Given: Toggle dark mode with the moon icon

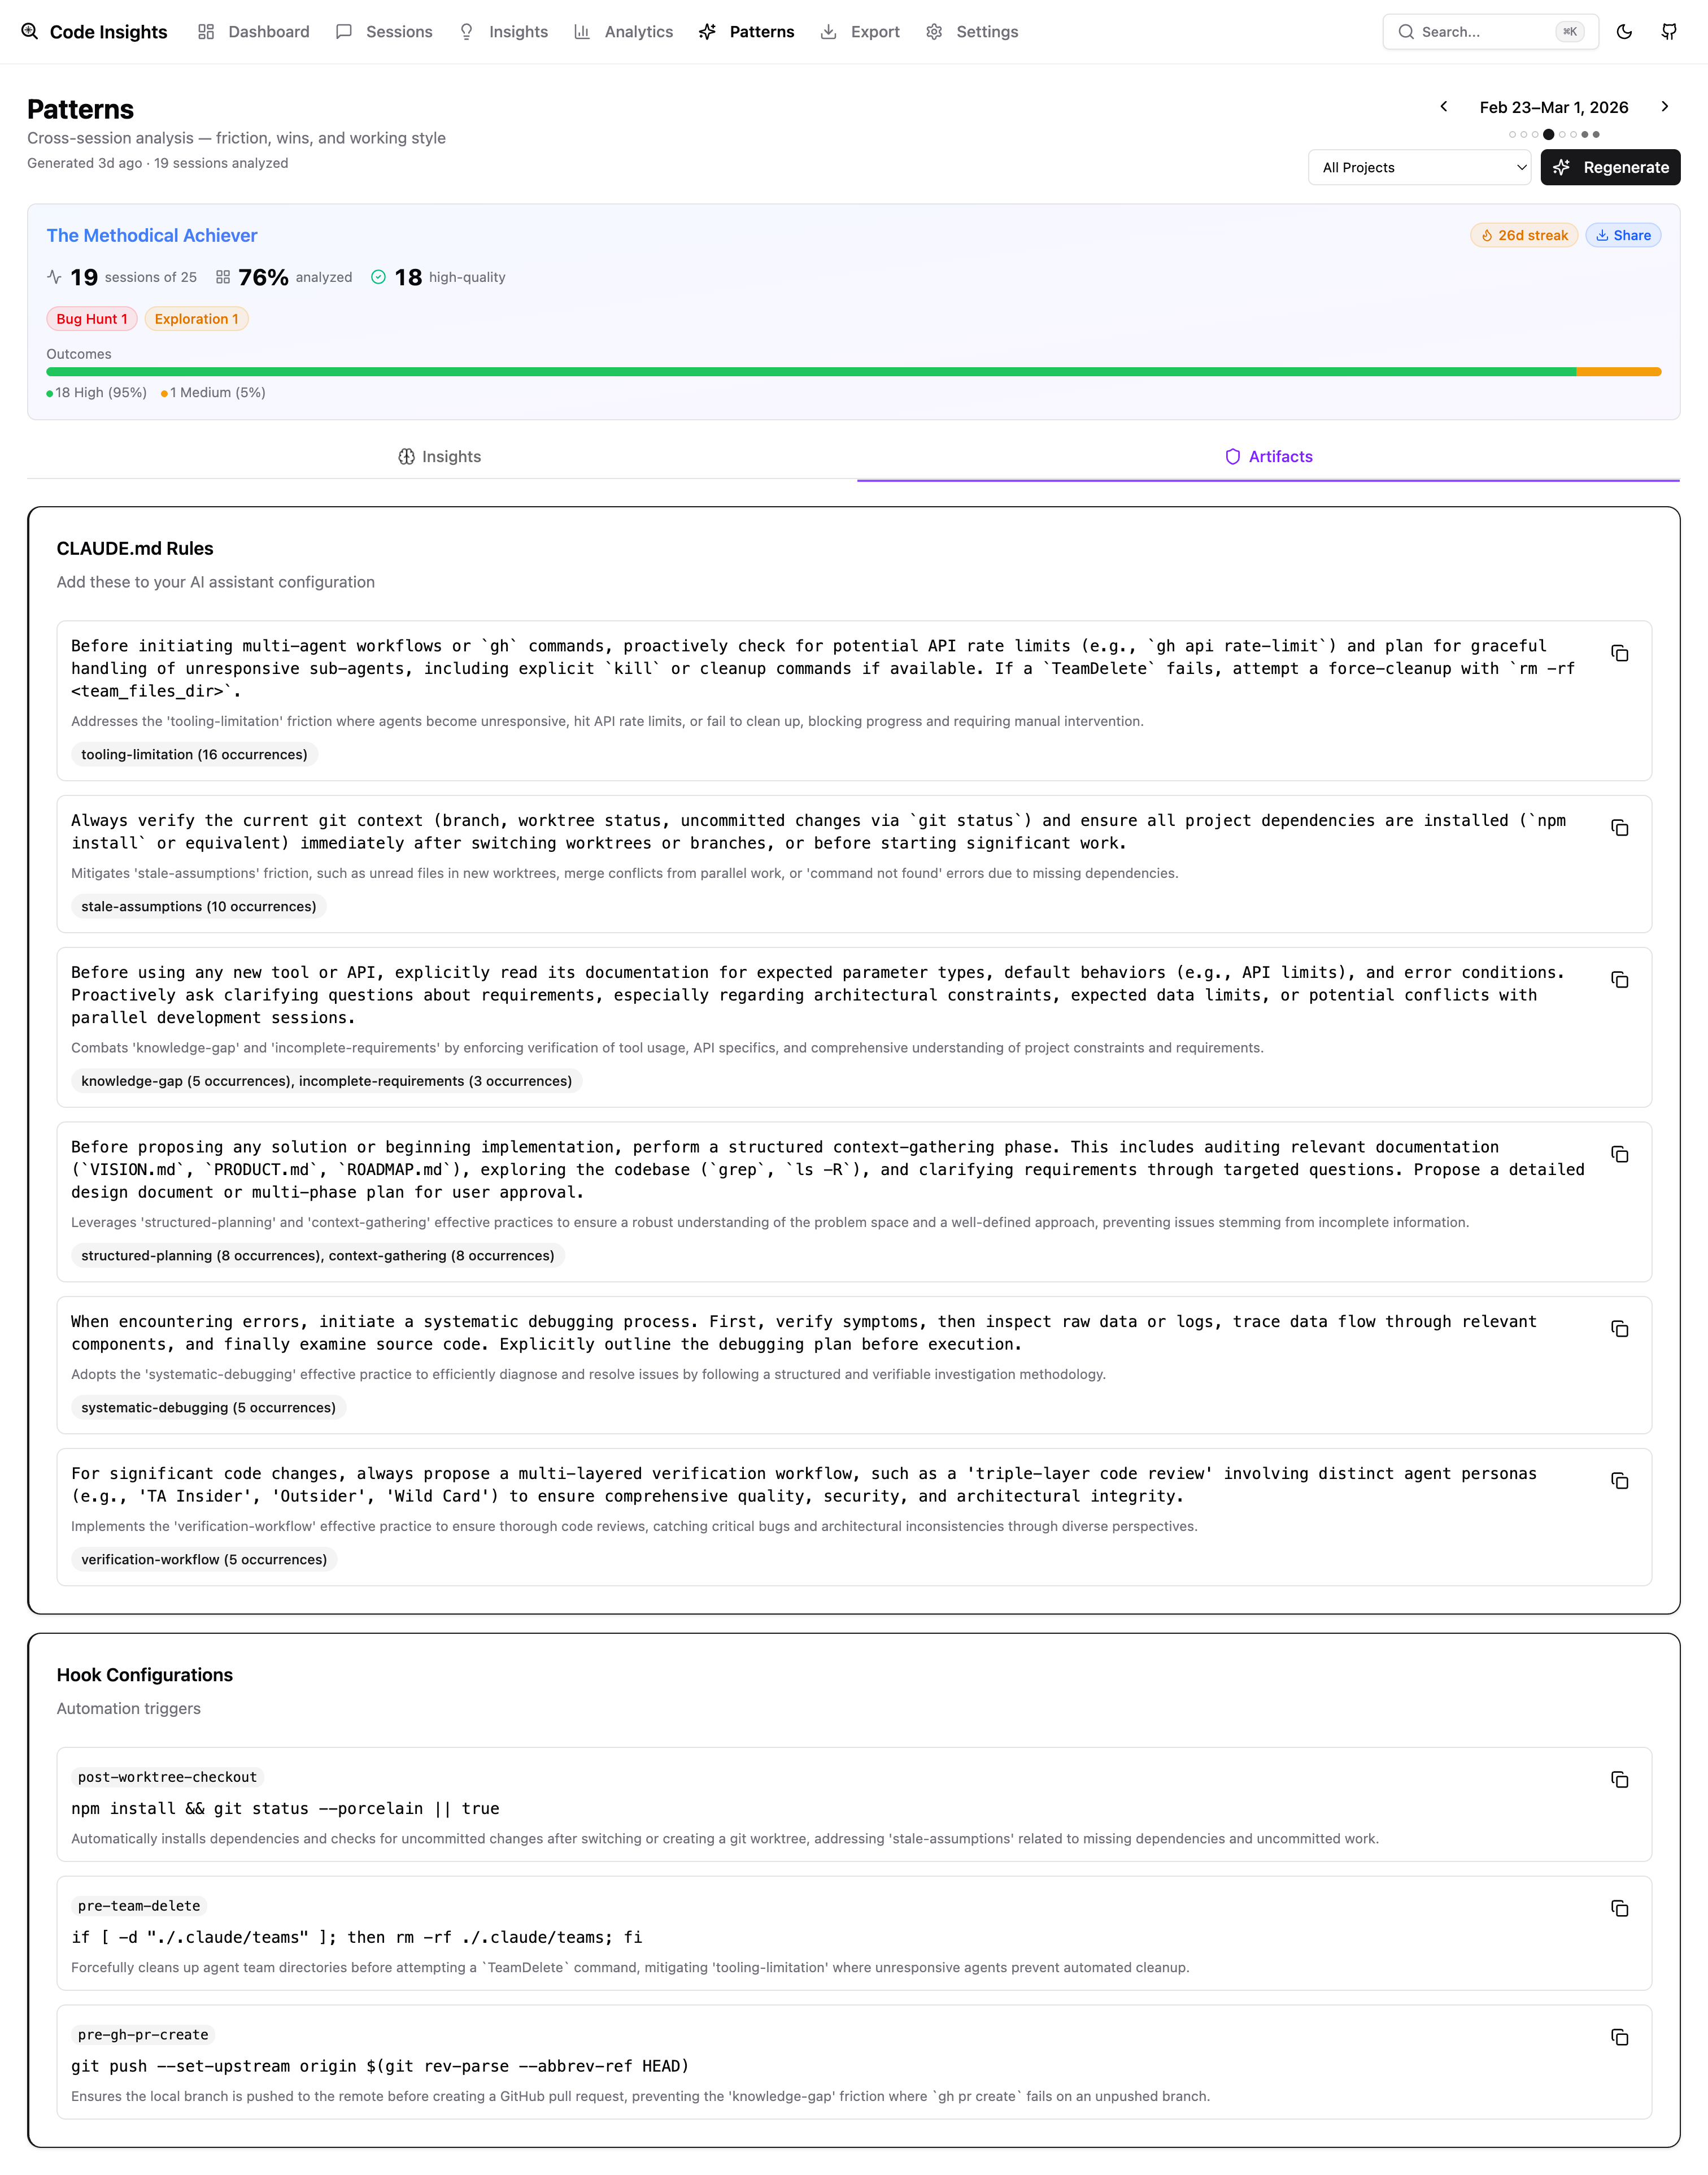Looking at the screenshot, I should tap(1625, 31).
